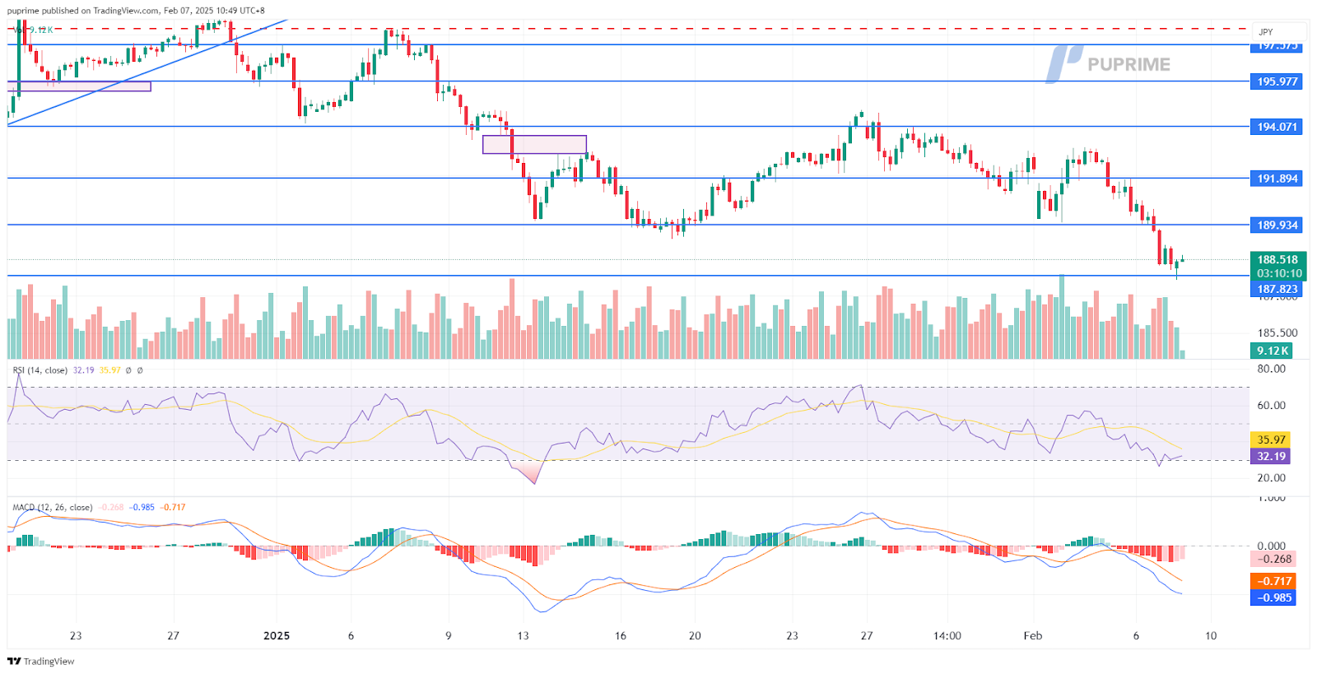The height and width of the screenshot is (674, 1317).
Task: Select the 189.934 price level label
Action: click(x=1277, y=225)
